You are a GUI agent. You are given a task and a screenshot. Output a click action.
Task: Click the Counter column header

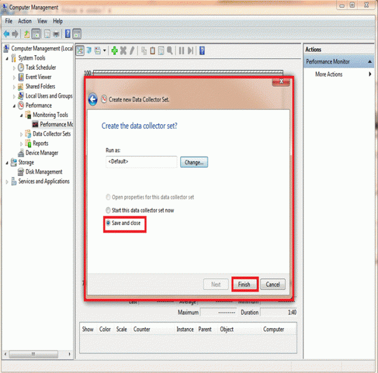click(142, 329)
